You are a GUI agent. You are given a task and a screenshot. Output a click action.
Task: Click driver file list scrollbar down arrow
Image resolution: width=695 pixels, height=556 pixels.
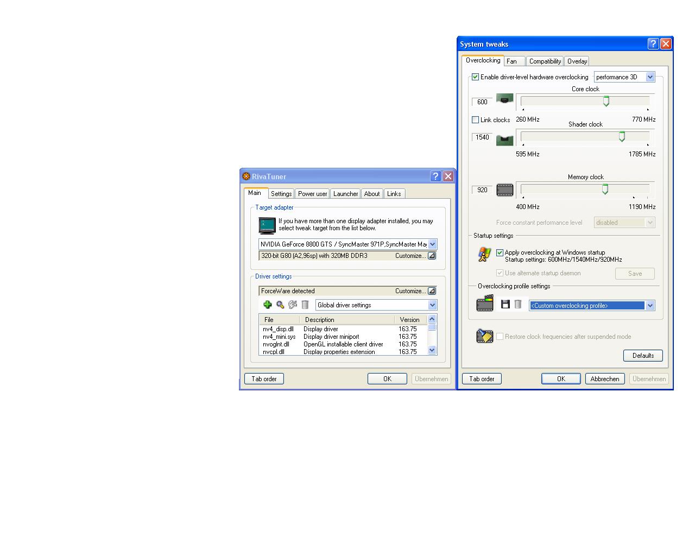[x=432, y=350]
